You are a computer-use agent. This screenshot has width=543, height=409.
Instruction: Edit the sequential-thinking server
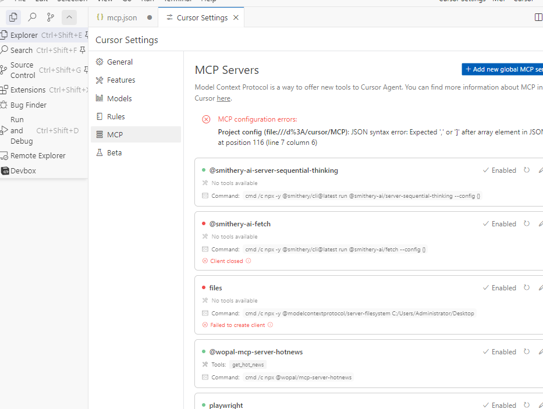(x=541, y=170)
